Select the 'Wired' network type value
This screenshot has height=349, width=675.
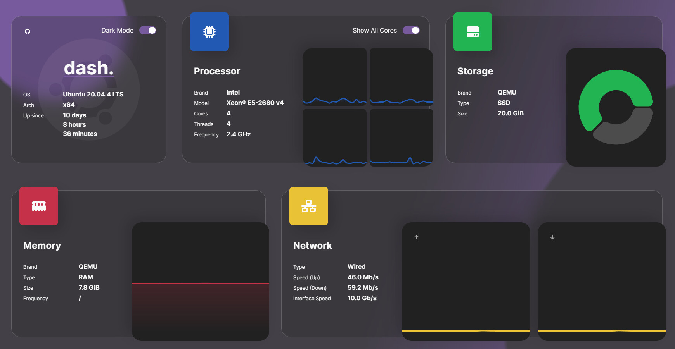[357, 266]
